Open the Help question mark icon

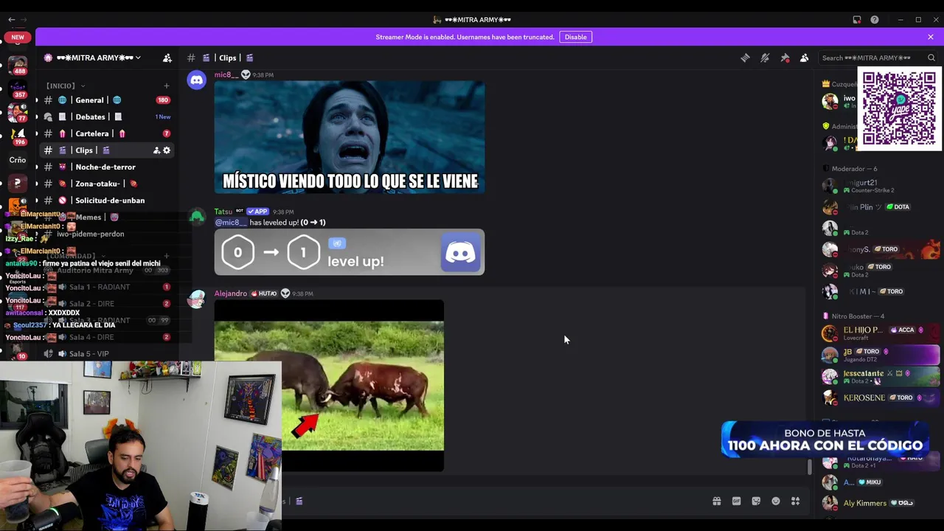pos(875,20)
